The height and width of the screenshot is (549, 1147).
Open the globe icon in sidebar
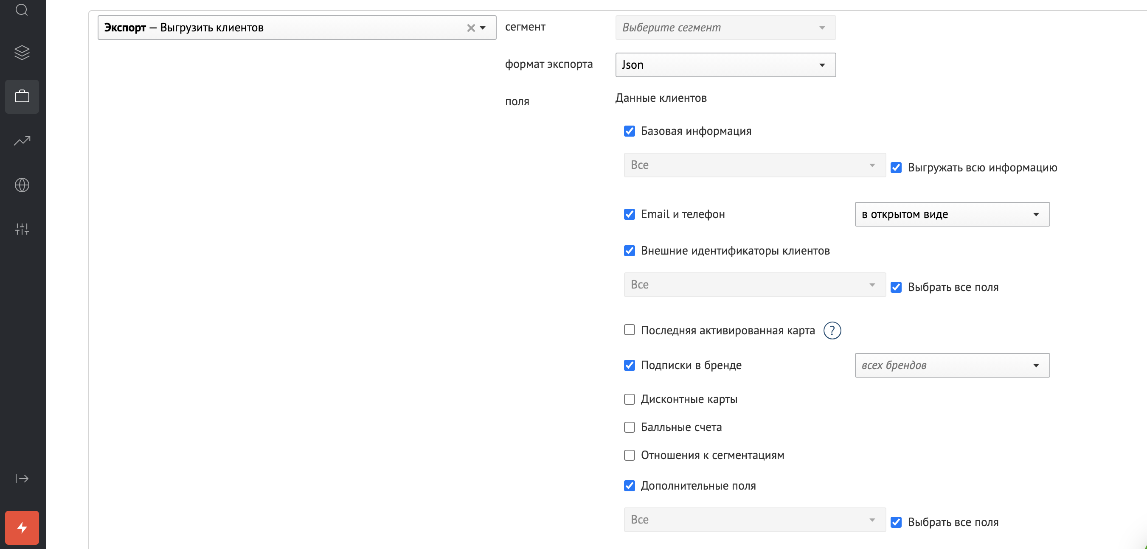(x=22, y=185)
